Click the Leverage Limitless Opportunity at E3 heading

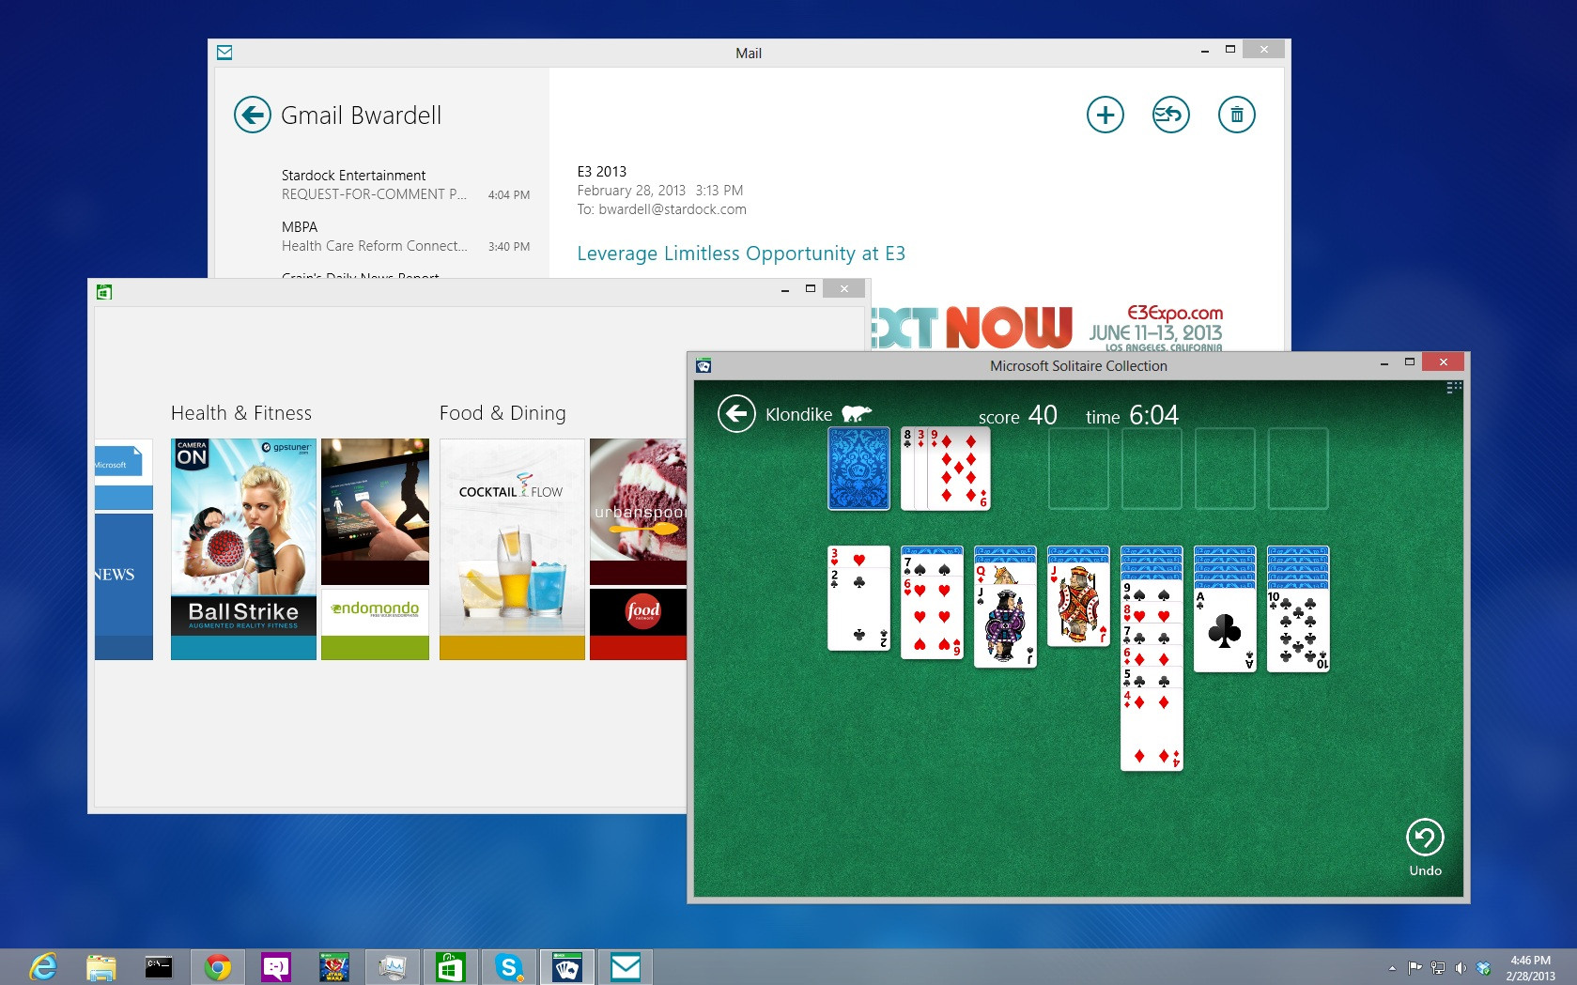tap(741, 254)
